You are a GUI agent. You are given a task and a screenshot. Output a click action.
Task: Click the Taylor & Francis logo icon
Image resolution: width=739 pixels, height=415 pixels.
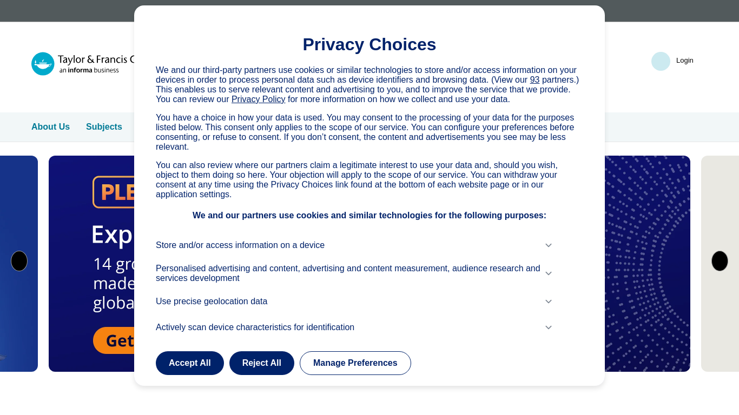tap(43, 64)
